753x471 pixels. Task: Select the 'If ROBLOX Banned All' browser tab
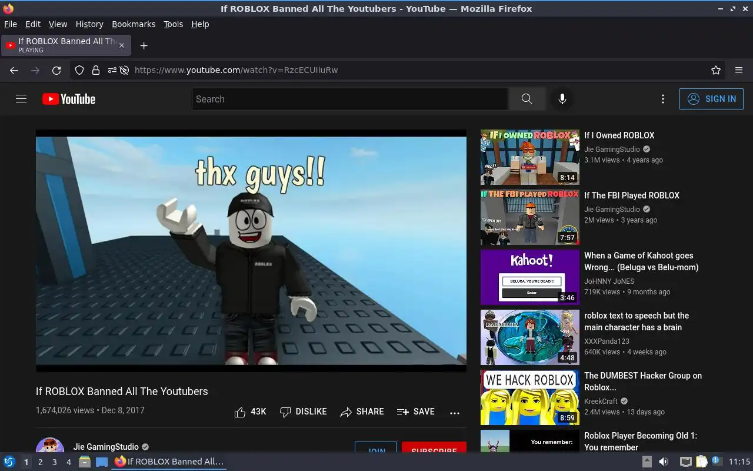(66, 45)
